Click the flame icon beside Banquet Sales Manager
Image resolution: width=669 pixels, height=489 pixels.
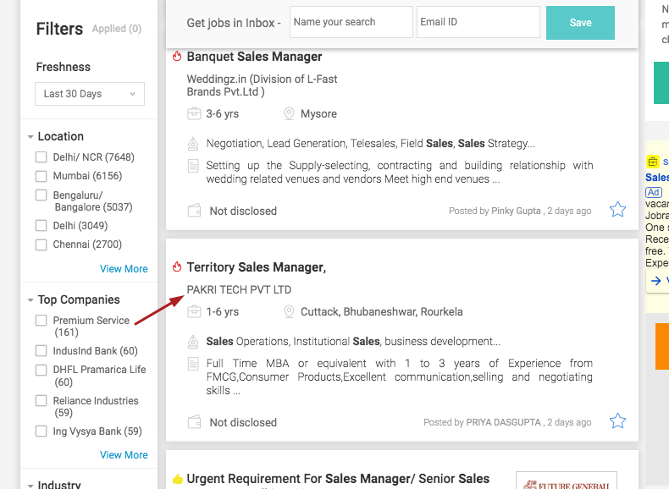click(177, 57)
